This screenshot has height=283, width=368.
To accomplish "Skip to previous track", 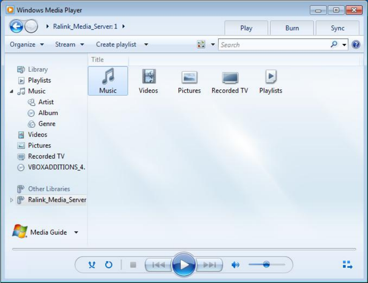I will [159, 265].
